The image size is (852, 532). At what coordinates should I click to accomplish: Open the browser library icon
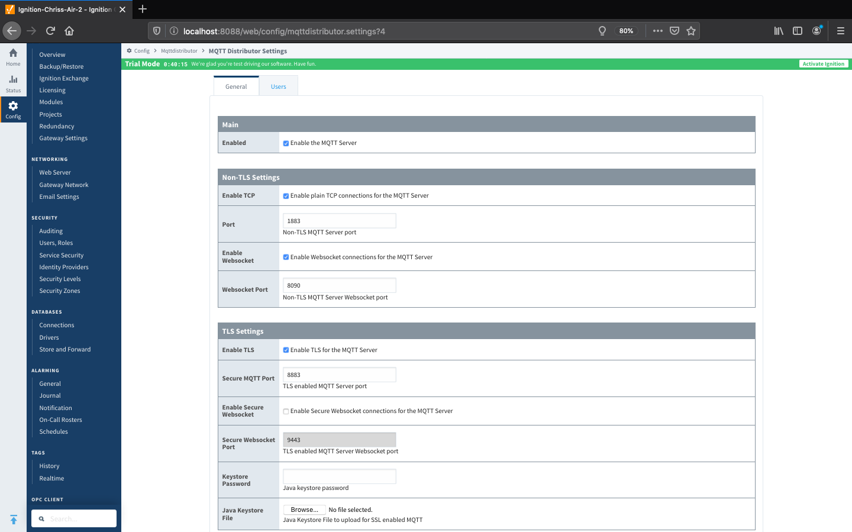click(x=779, y=31)
